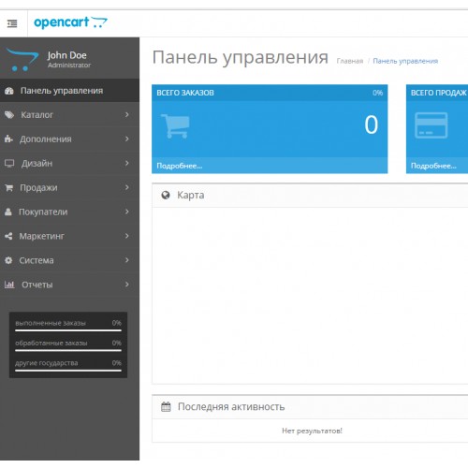The image size is (468, 468).
Task: Click the Нет результатов! message
Action: pyautogui.click(x=312, y=431)
